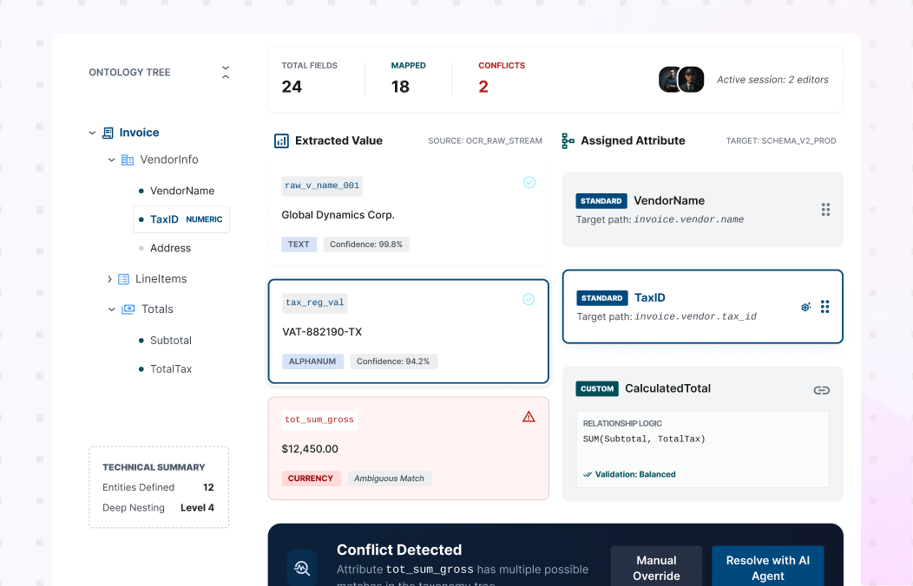913x586 pixels.
Task: Click the Total Fields count 24
Action: [292, 88]
